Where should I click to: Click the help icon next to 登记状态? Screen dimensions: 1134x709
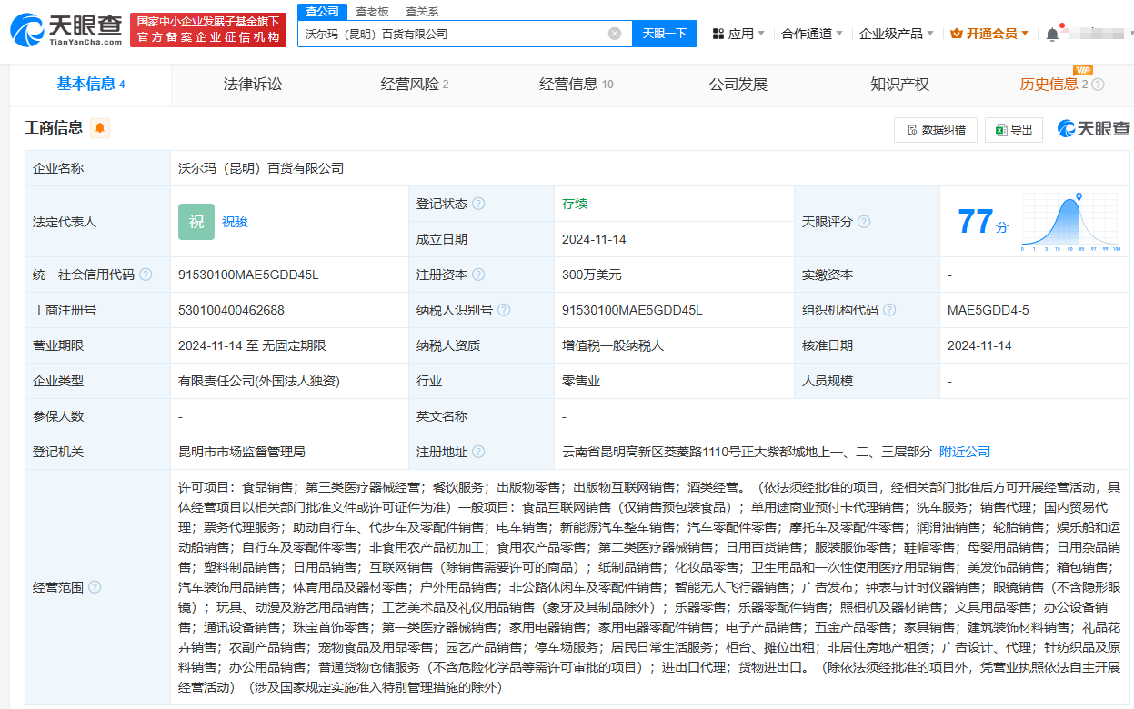(x=478, y=204)
